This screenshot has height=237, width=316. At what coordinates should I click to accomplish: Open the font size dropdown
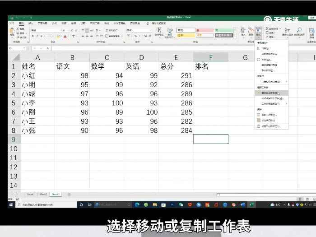[68, 30]
